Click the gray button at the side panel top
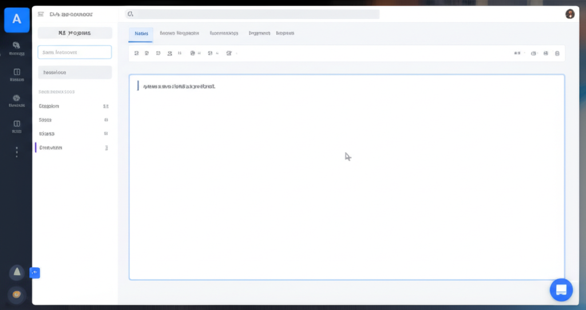This screenshot has height=310, width=586. click(x=74, y=33)
